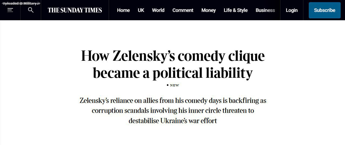Navigate to the World section
The image size is (345, 145).
[x=158, y=10]
